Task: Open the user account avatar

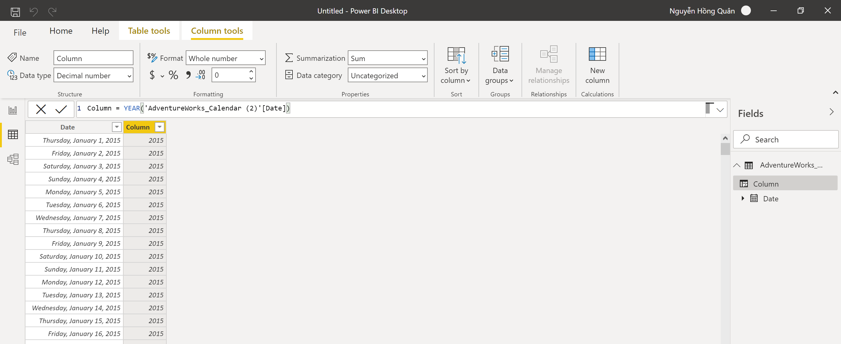Action: click(x=746, y=11)
